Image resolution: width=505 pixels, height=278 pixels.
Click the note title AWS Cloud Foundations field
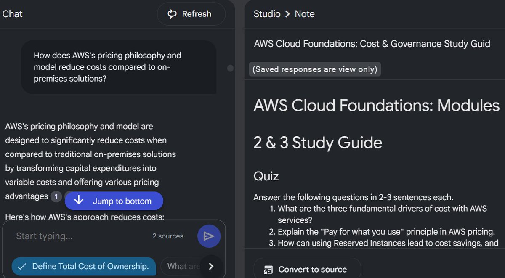(372, 44)
